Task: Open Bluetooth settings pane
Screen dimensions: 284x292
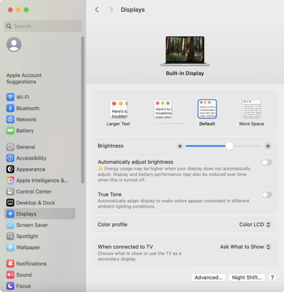Action: click(x=40, y=108)
